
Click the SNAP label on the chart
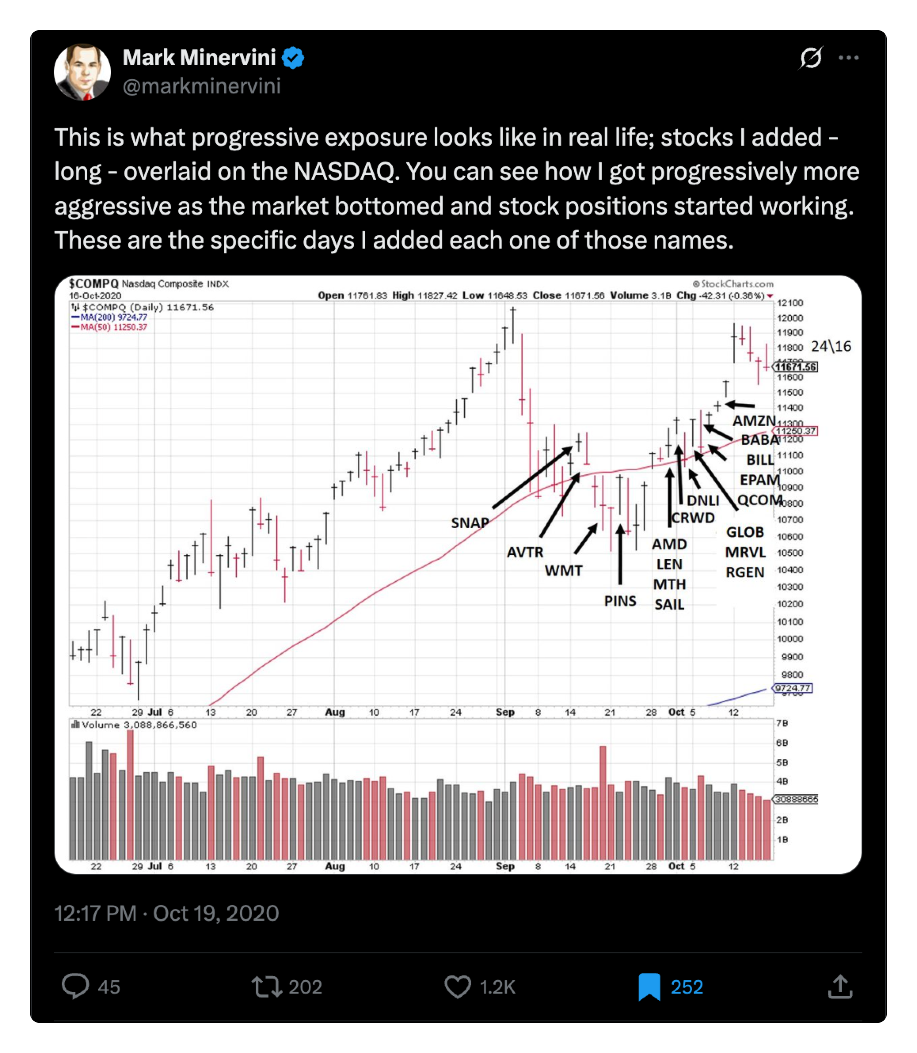click(470, 523)
